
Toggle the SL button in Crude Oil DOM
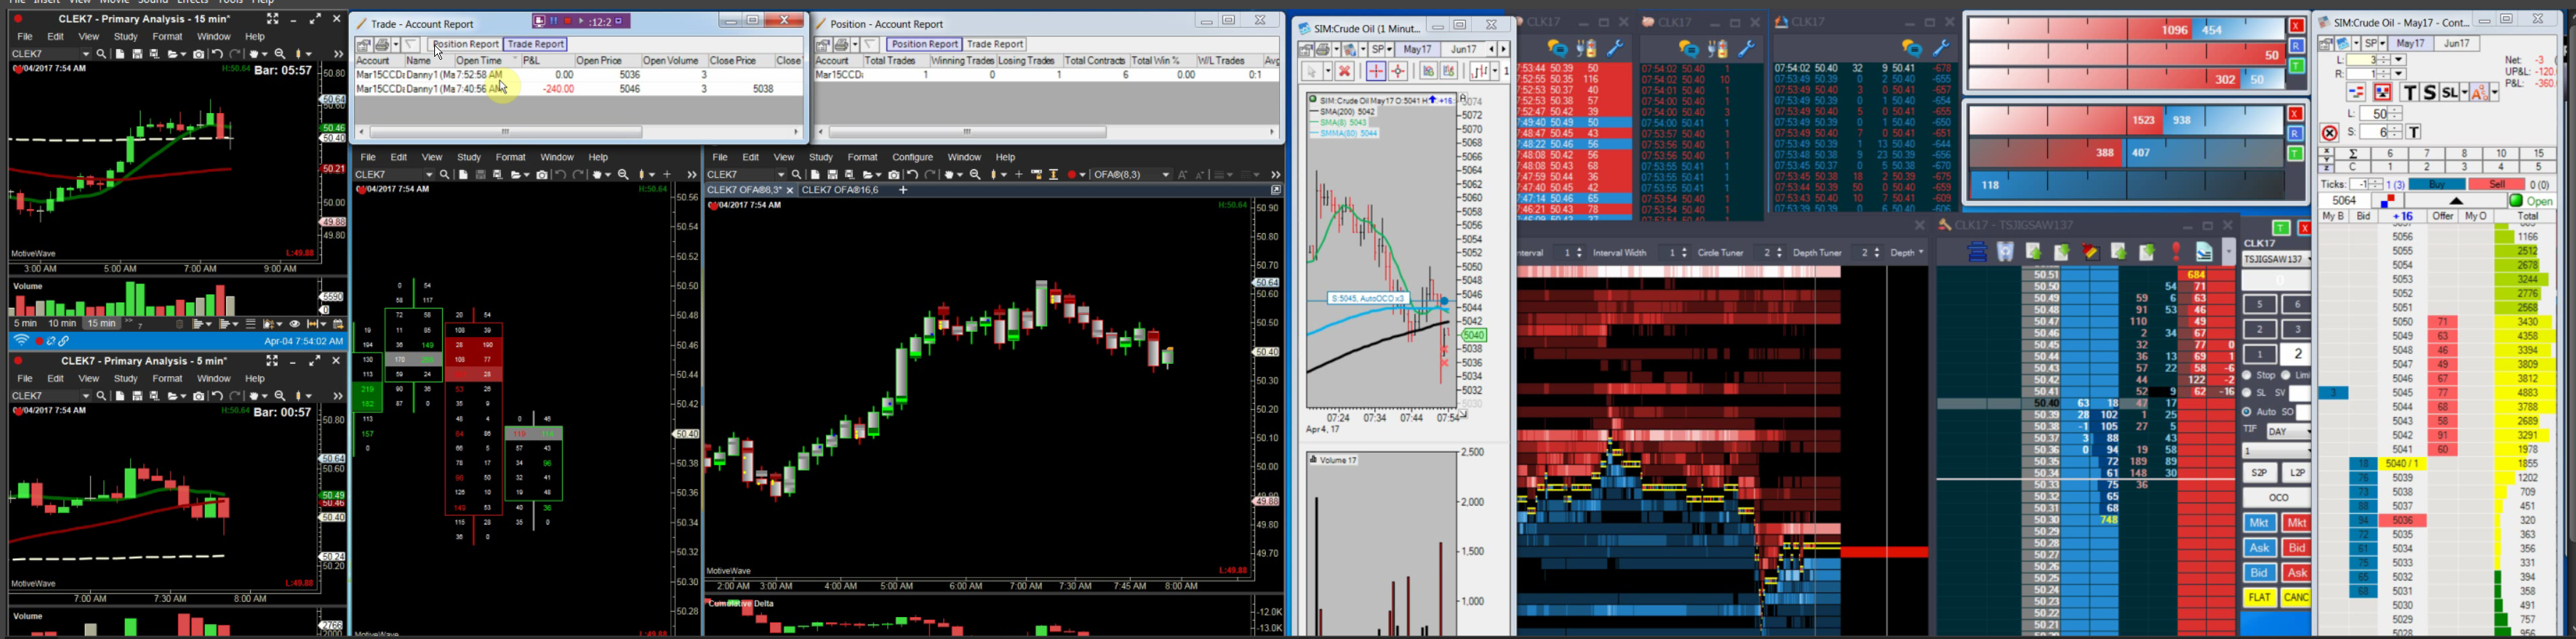[2449, 93]
